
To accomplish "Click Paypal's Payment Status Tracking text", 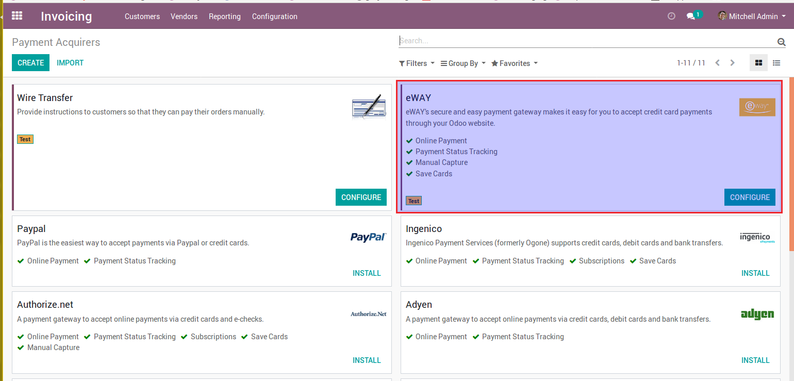I will [x=135, y=261].
